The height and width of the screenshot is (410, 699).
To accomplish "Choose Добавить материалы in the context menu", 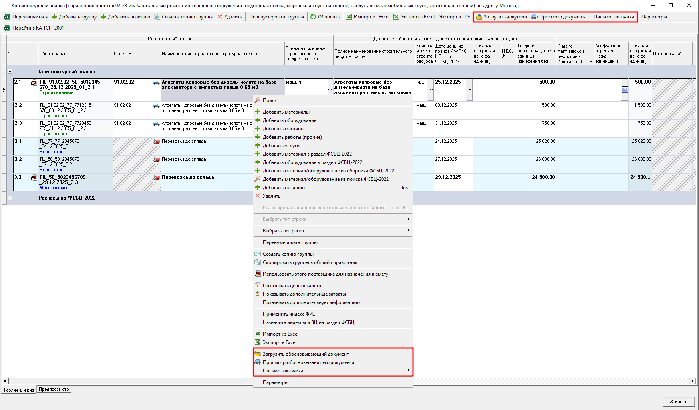I will click(286, 112).
